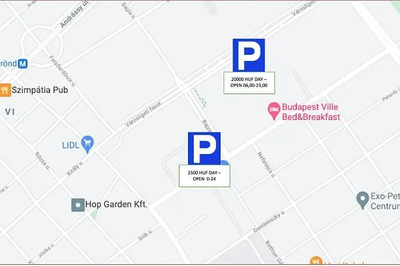Select the metro M station icon

coord(23,63)
